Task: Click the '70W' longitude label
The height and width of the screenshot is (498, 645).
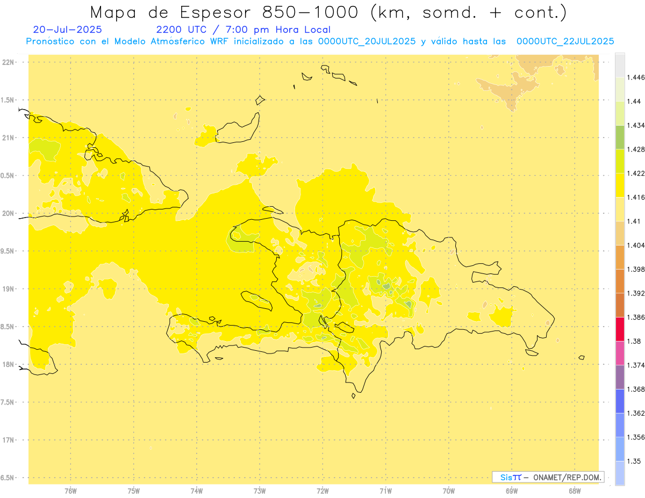Action: (448, 490)
